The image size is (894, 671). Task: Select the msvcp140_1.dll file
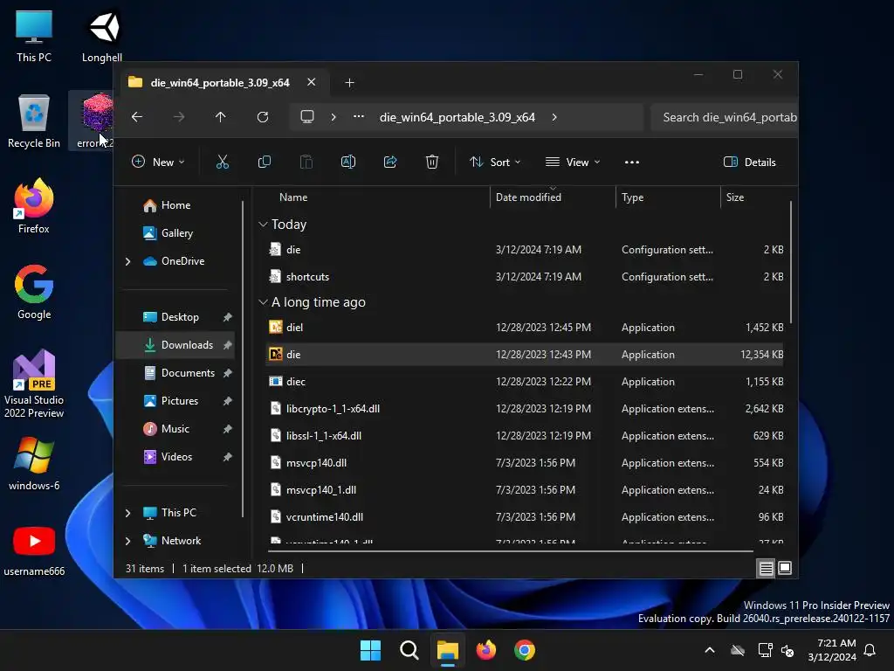tap(525, 490)
